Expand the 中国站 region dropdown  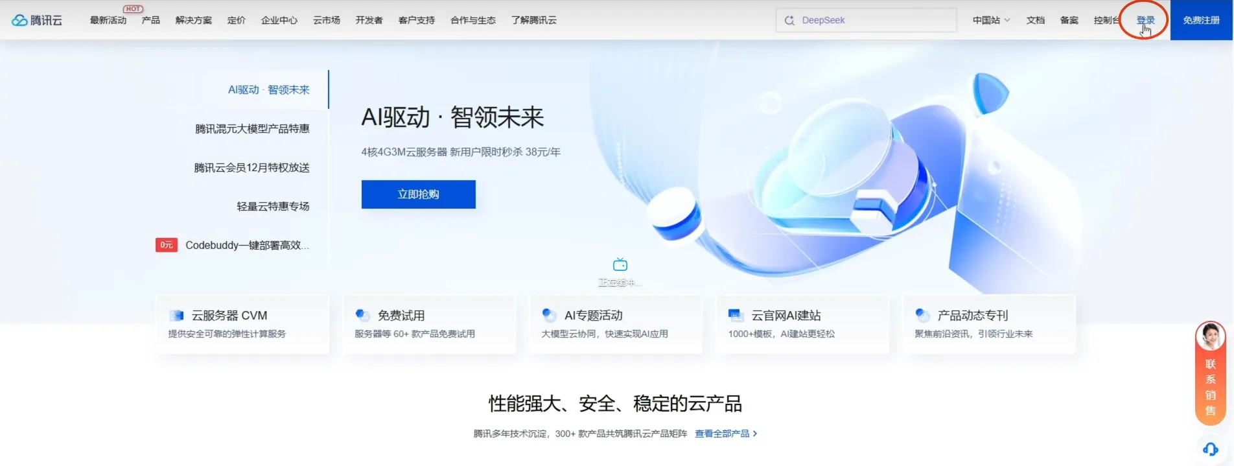991,20
